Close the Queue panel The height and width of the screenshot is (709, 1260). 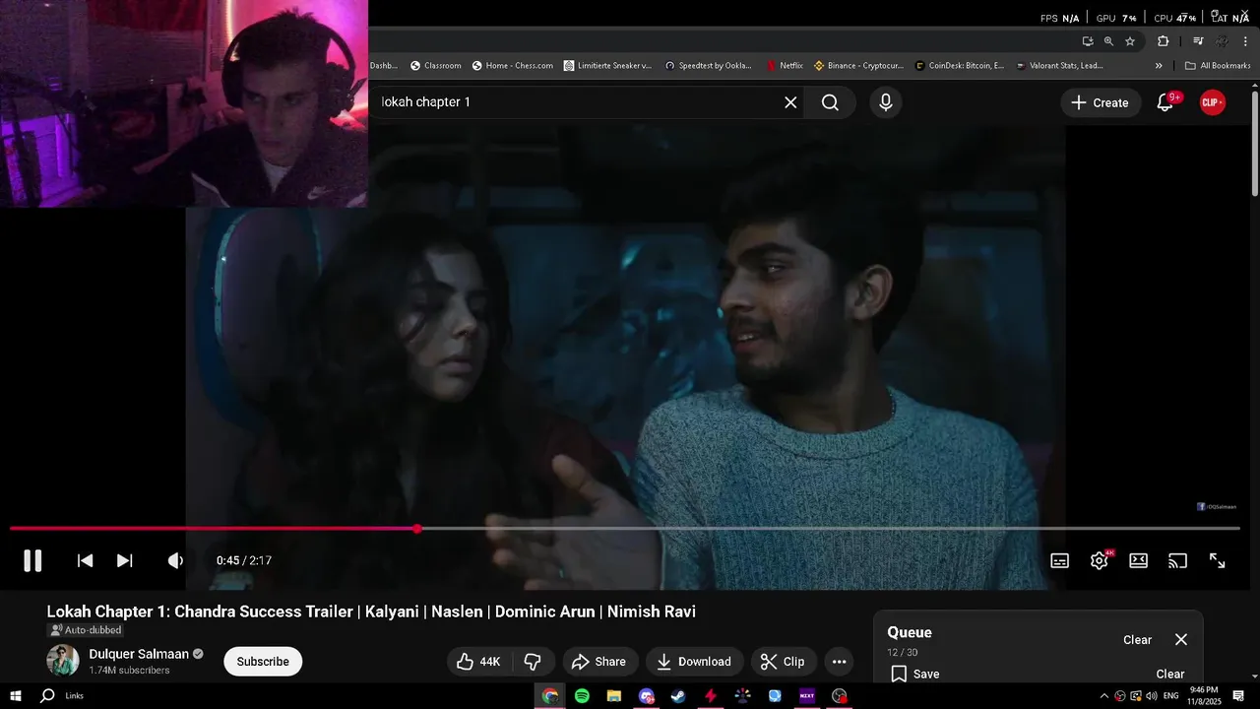1181,640
